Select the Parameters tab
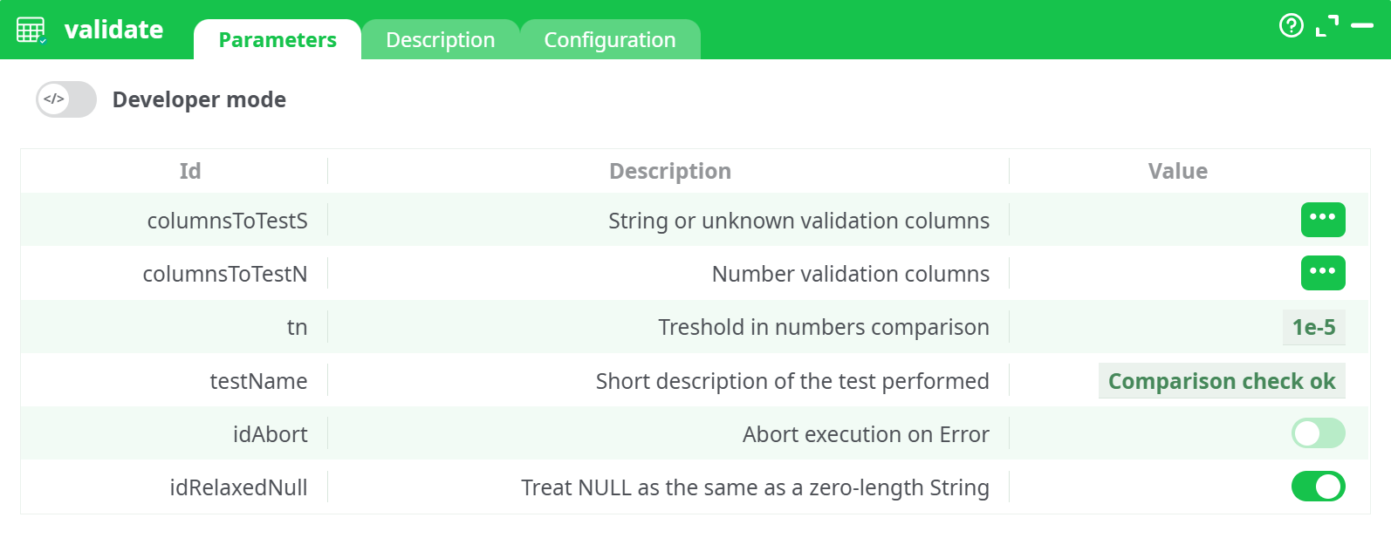 coord(278,39)
